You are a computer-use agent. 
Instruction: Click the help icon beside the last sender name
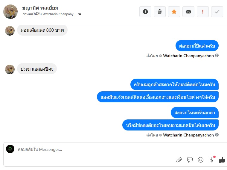point(217,135)
